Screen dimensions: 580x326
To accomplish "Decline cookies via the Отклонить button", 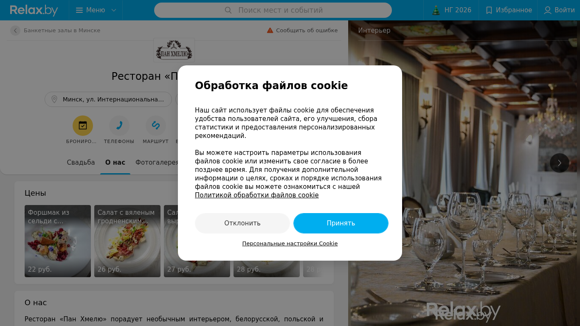I will click(x=242, y=223).
